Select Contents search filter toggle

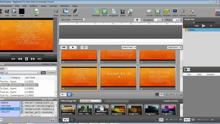point(51,73)
